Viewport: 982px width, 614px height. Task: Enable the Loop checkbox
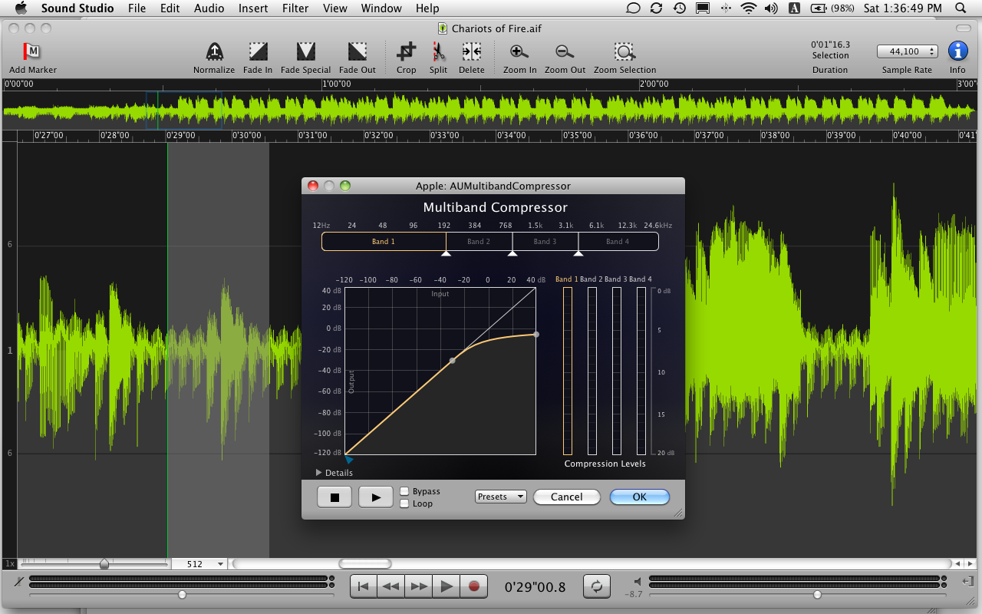coord(404,503)
